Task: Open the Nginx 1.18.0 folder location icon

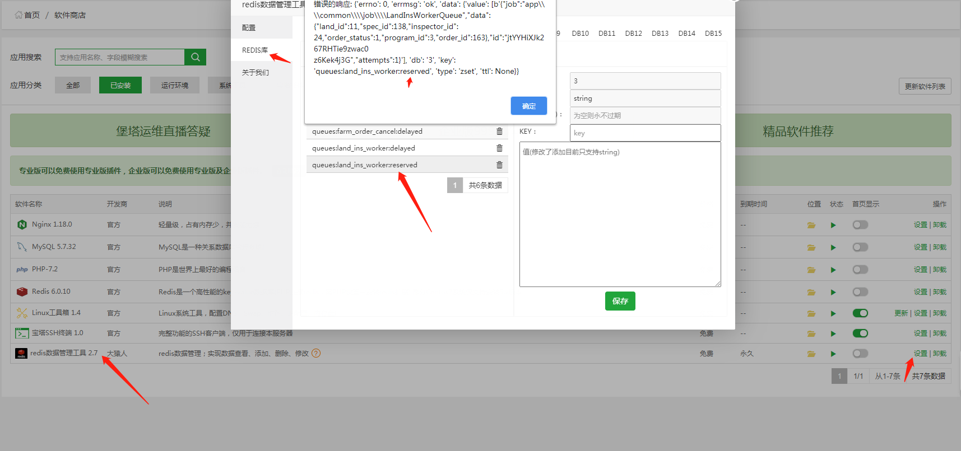Action: tap(811, 225)
